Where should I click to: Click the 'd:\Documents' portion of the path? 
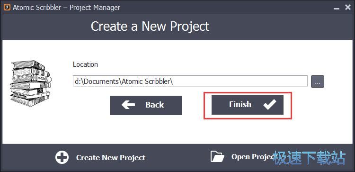coord(97,81)
